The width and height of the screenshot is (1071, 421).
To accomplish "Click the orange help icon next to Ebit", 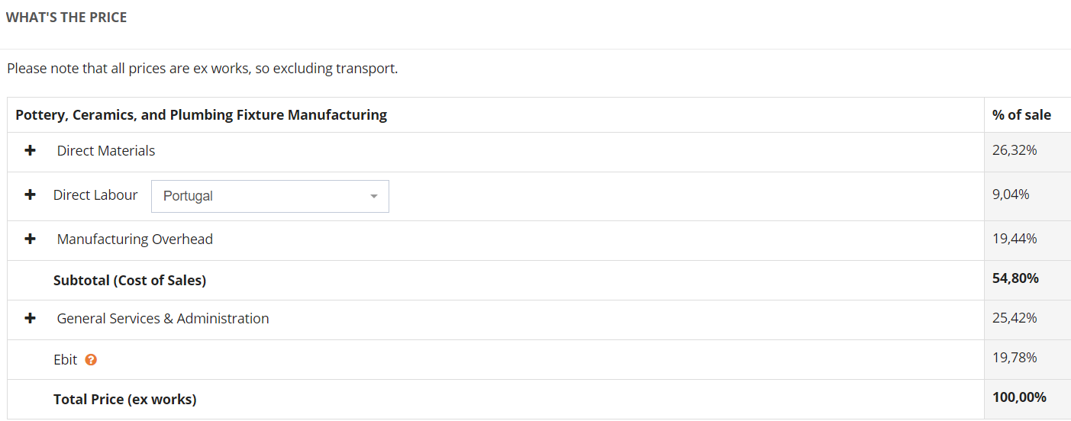I will coord(91,360).
